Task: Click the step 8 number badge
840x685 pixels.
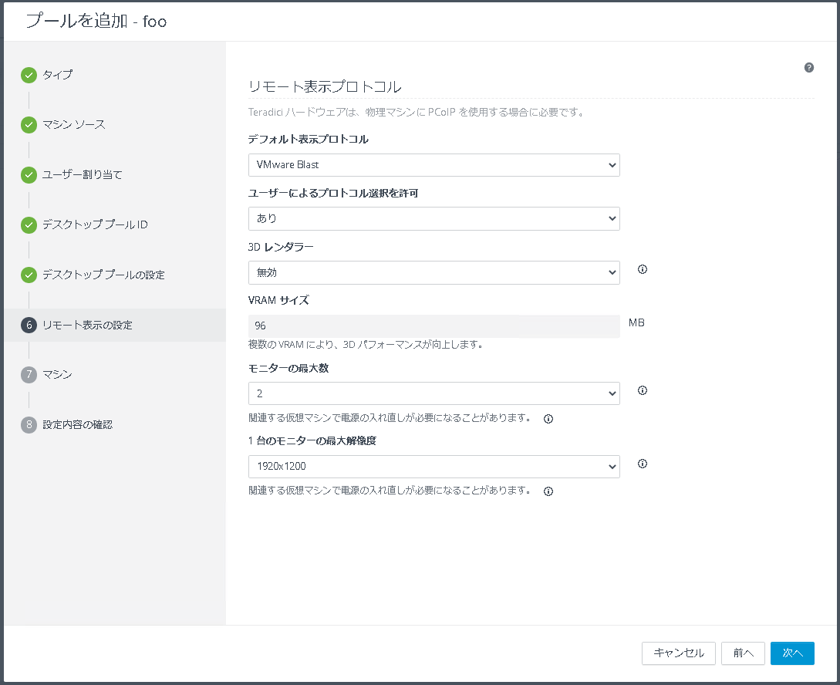Action: 29,425
